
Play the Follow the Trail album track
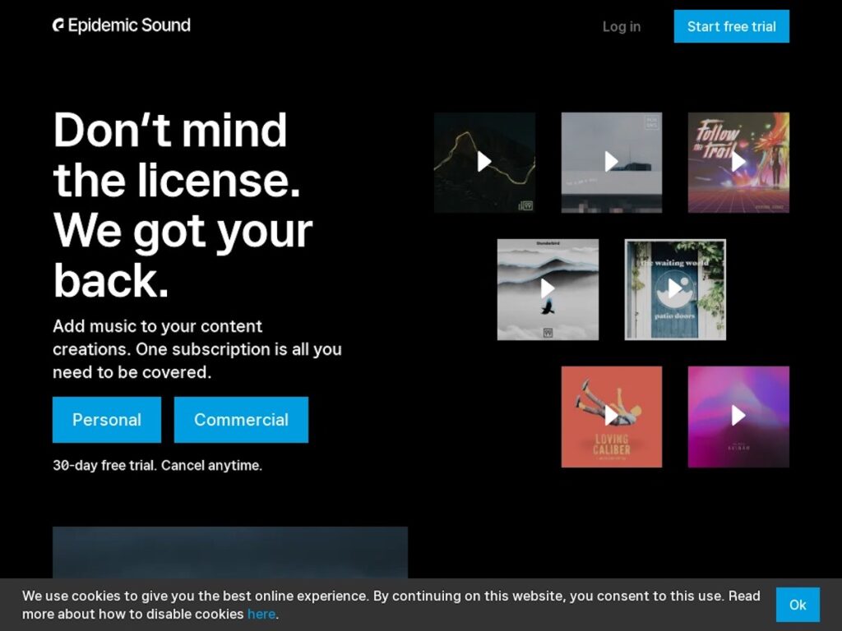[x=738, y=162]
